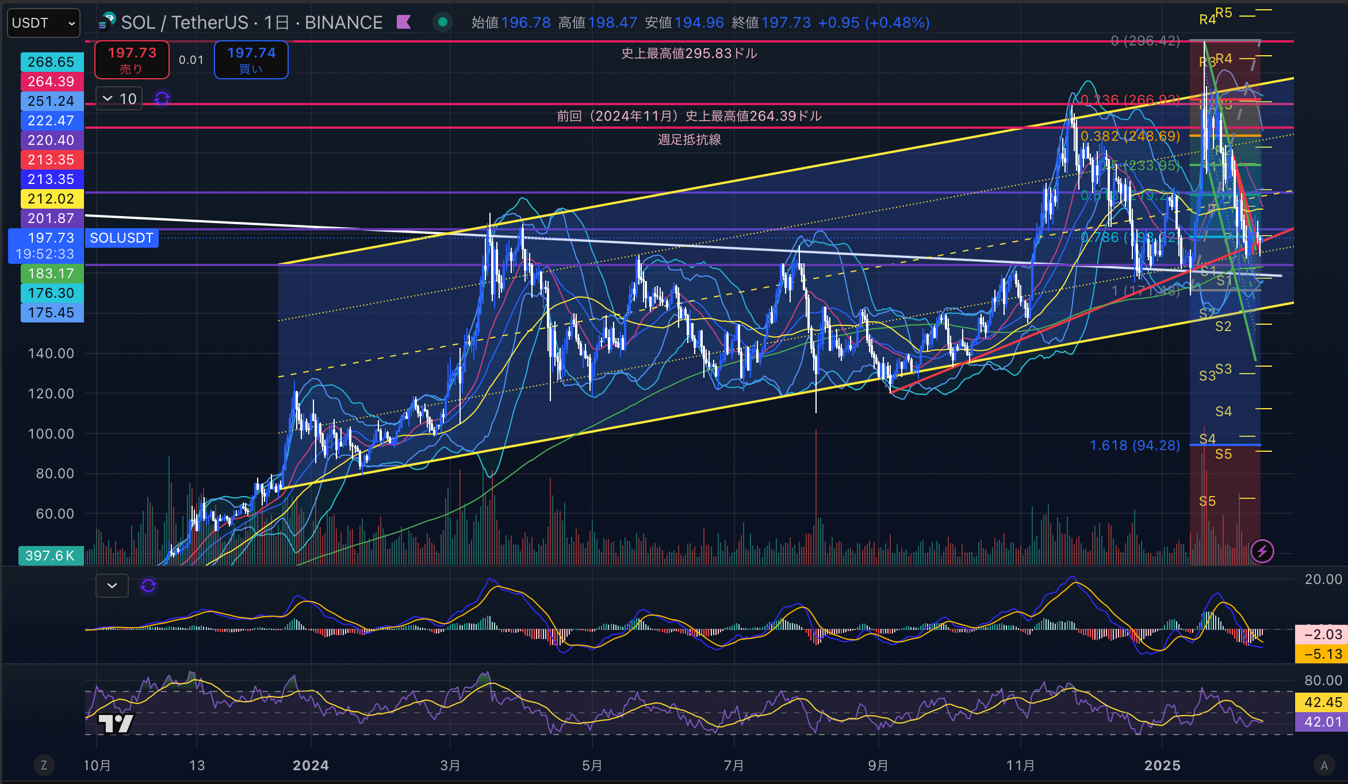
Task: Click the 220.40 purple price label
Action: 52,140
